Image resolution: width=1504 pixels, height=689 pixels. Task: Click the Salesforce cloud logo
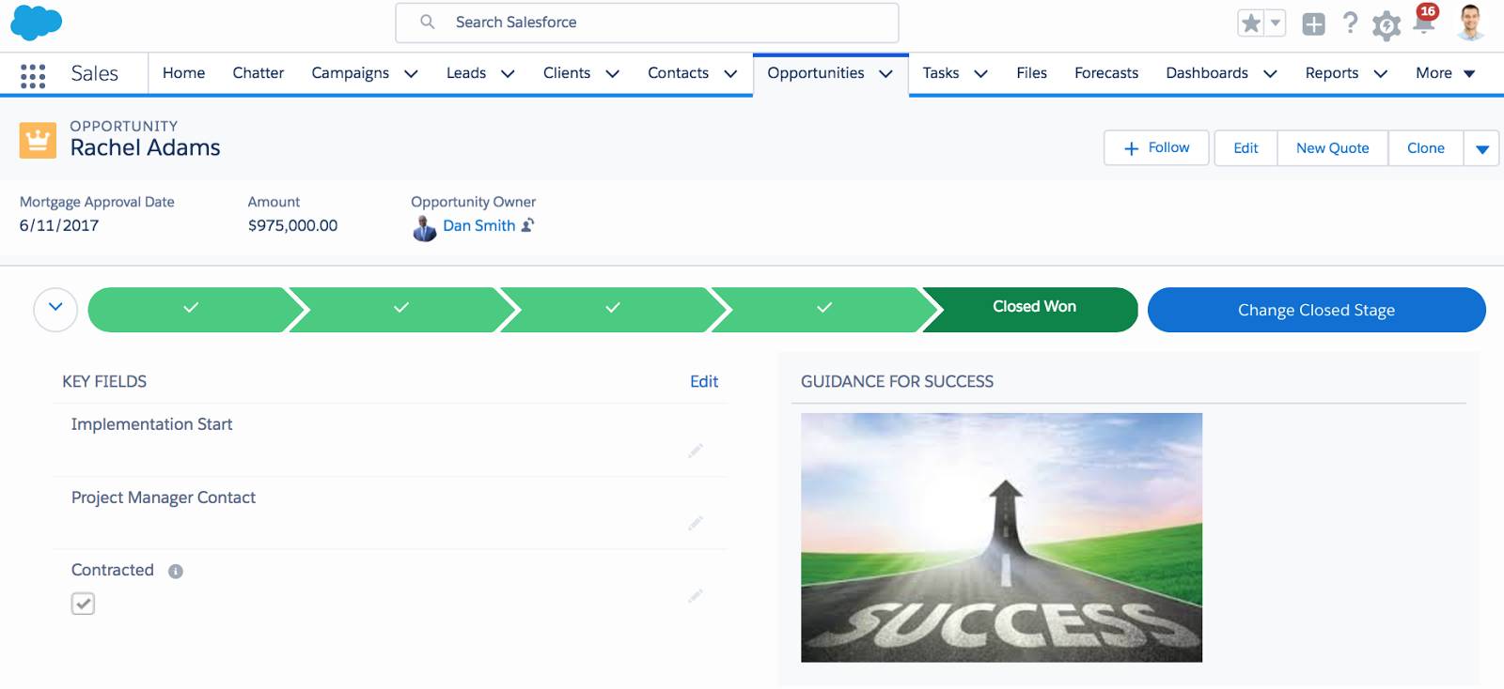point(36,23)
